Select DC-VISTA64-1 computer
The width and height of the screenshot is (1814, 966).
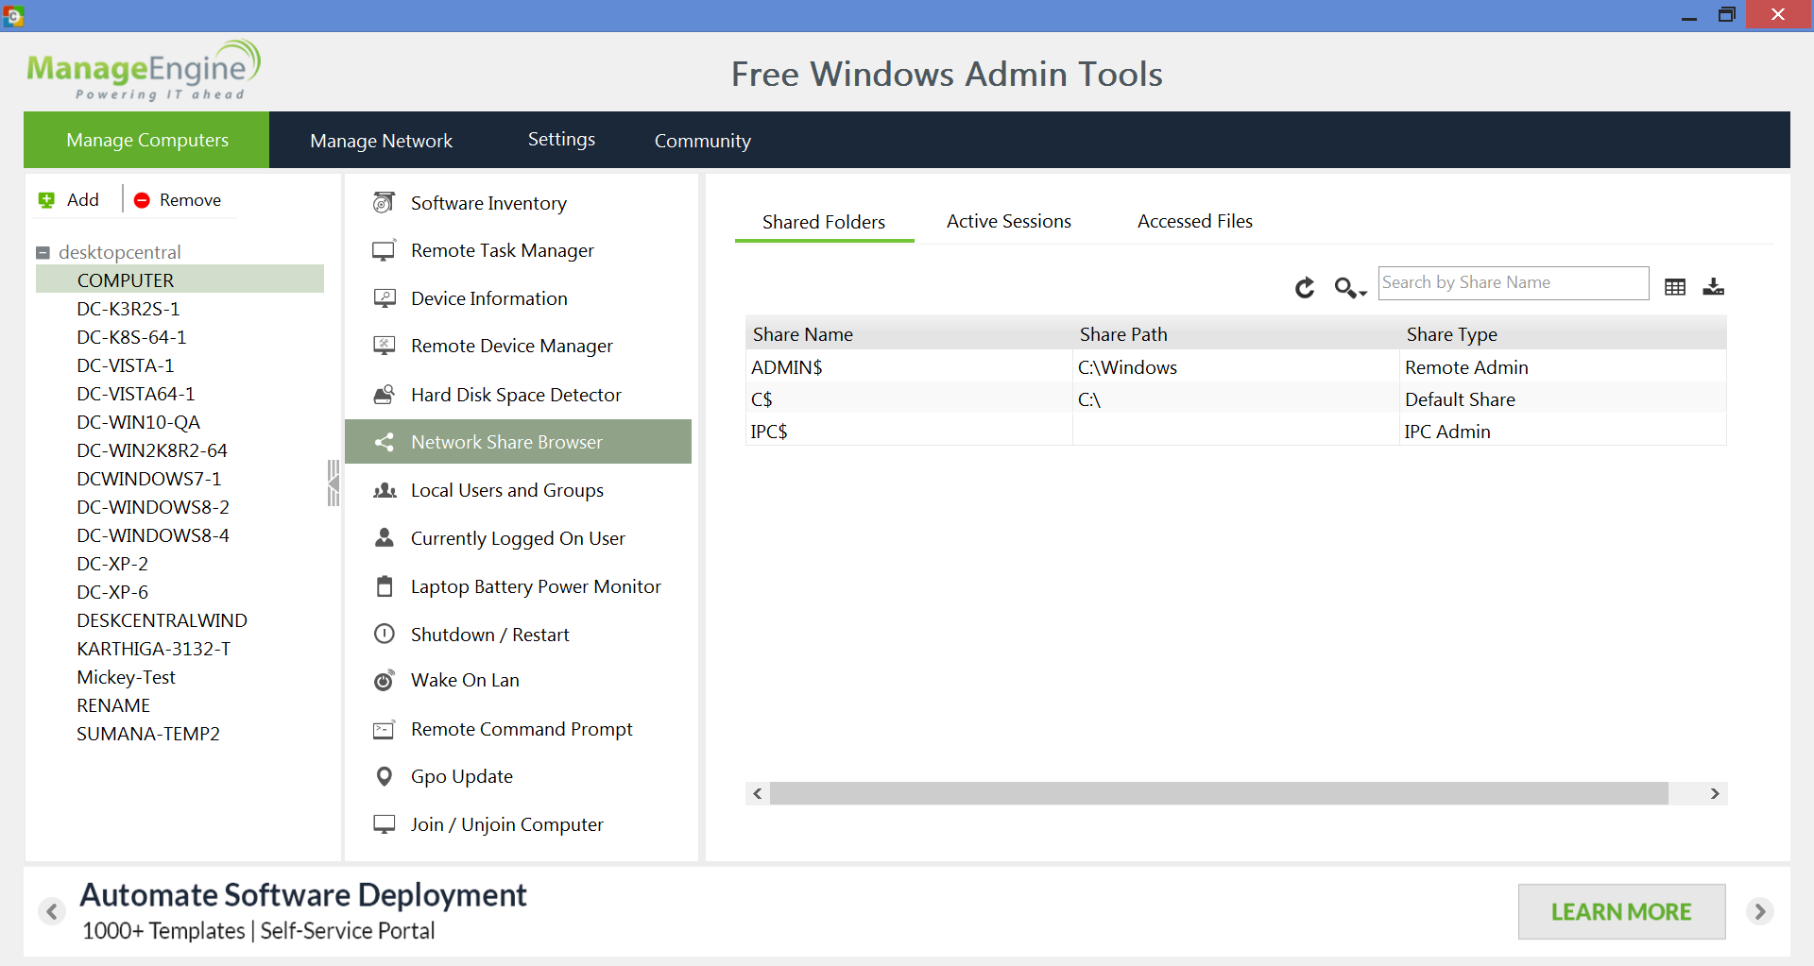point(135,394)
